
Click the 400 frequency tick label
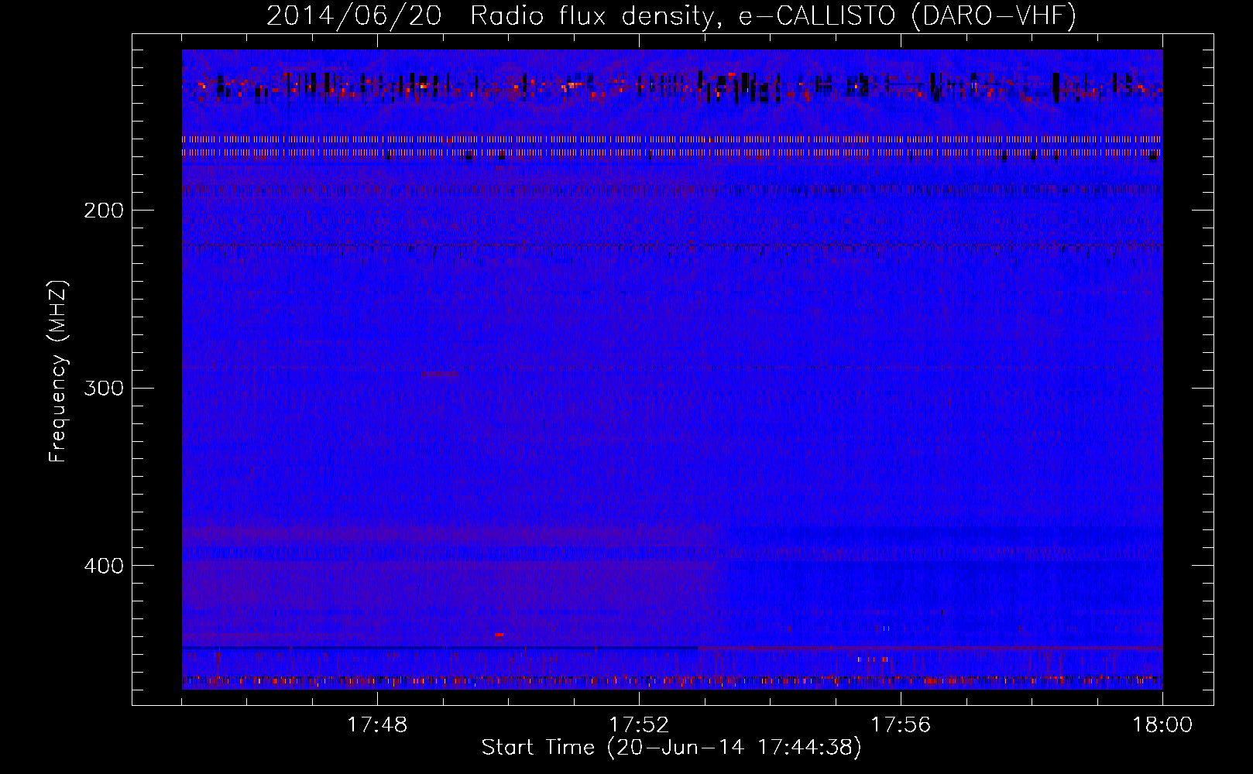click(x=104, y=566)
